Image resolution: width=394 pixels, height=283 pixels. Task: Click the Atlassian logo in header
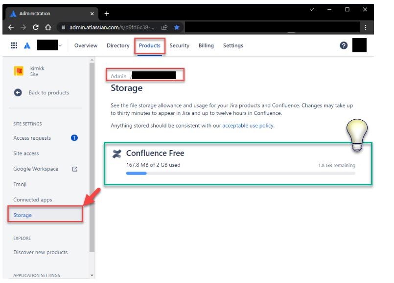pos(27,45)
